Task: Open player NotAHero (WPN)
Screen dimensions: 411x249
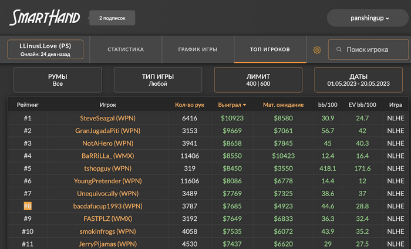Action: pyautogui.click(x=107, y=143)
